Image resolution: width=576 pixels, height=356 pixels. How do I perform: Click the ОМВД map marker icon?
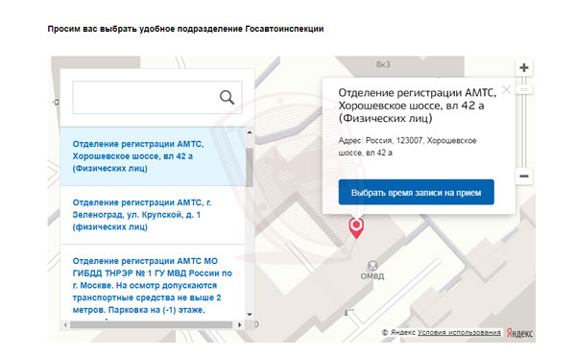click(372, 265)
